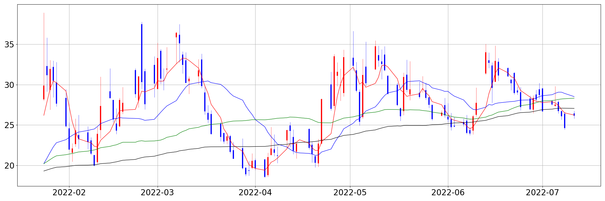Image resolution: width=605 pixels, height=201 pixels.
Task: Click the x-axis date label 2022-02
Action: coord(69,193)
